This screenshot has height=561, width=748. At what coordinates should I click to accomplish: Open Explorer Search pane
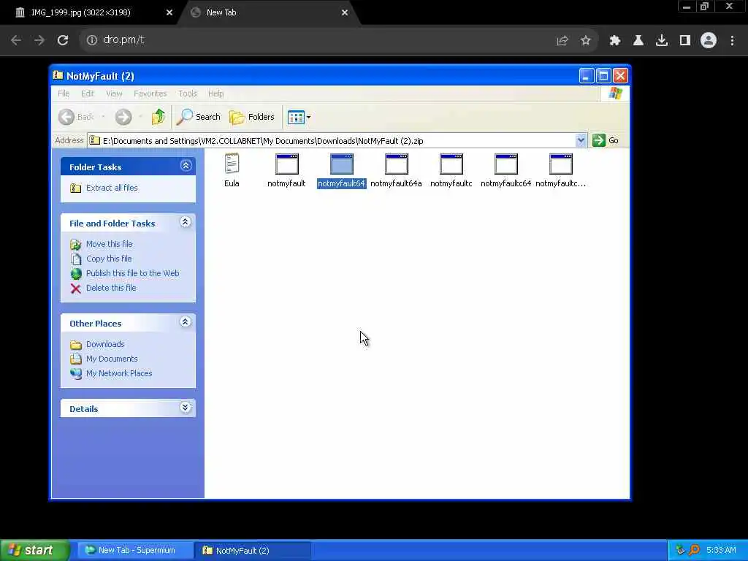click(x=199, y=117)
